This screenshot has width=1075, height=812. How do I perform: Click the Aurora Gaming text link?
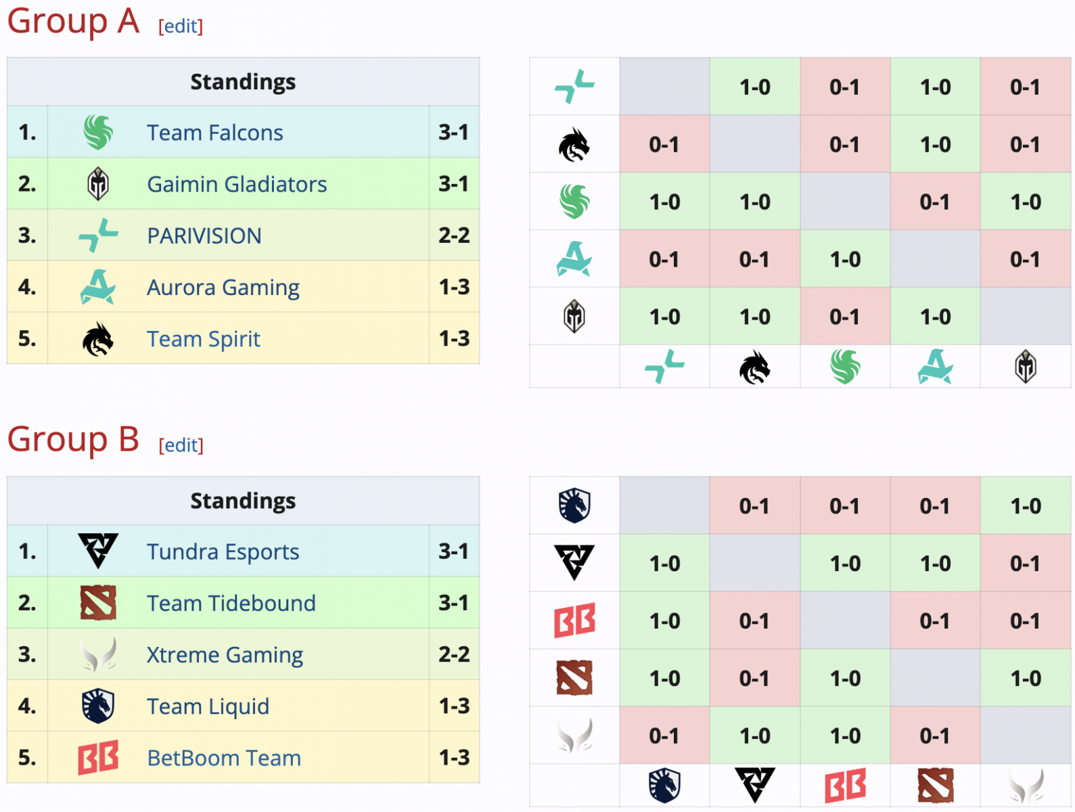223,288
